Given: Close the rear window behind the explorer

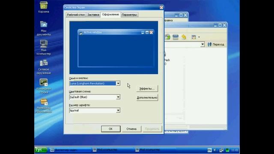Looking at the screenshot, I should tap(185, 15).
